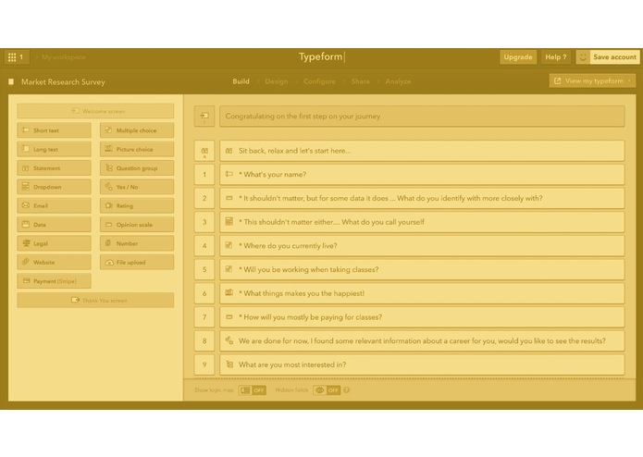The height and width of the screenshot is (457, 643).
Task: Add a Number question
Action: click(x=137, y=243)
